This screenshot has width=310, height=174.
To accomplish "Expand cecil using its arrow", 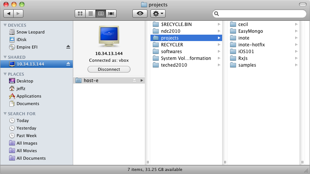I will pos(296,24).
